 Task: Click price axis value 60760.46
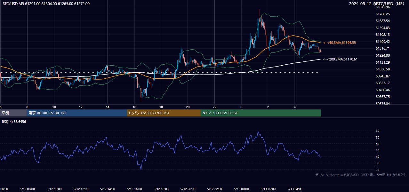pos(382,90)
